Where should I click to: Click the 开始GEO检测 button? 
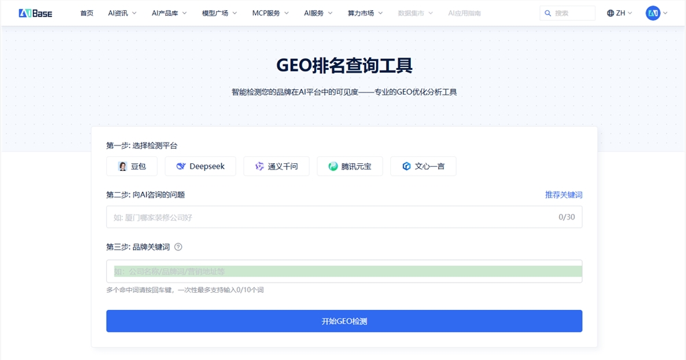click(344, 321)
